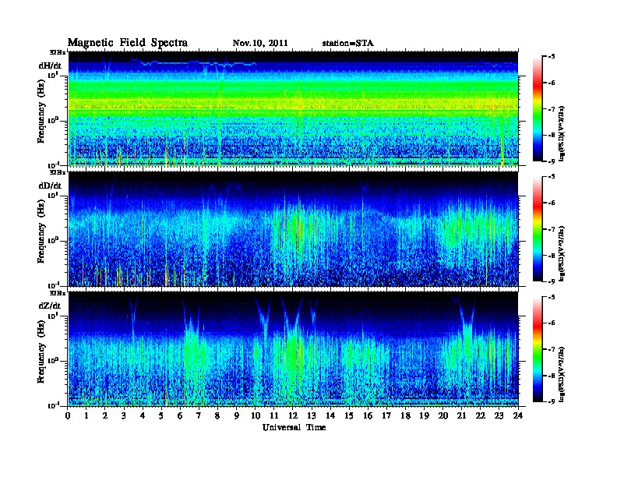Select the dZ/dt spectrogram plot area
Screen dimensions: 617x477
pos(293,349)
